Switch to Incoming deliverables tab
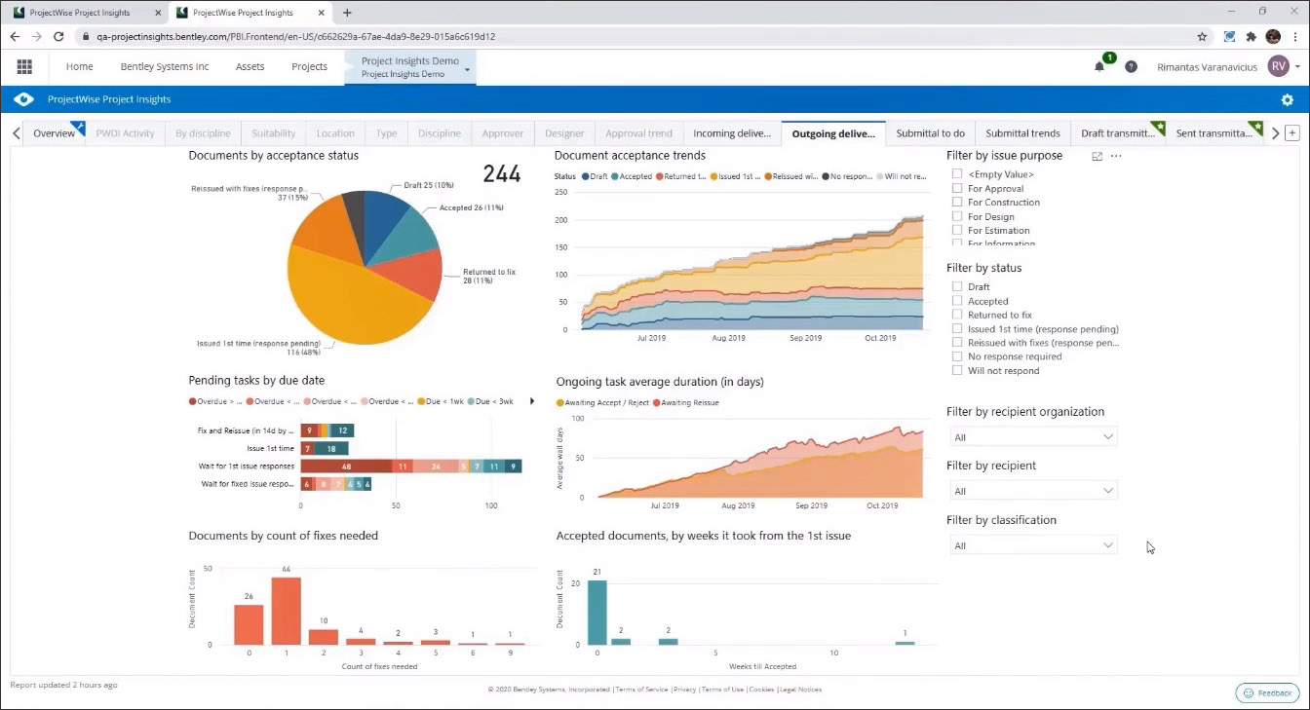This screenshot has width=1310, height=710. [x=732, y=133]
